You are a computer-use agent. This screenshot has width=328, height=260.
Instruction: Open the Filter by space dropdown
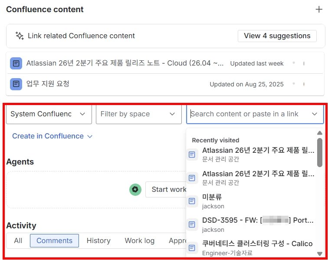click(139, 114)
